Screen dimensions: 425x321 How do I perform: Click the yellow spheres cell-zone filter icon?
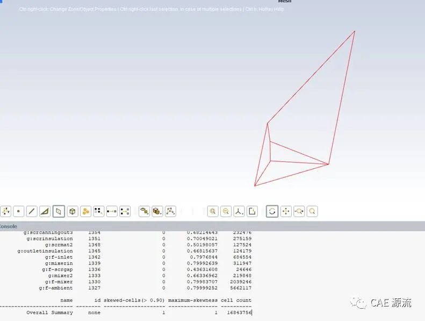pyautogui.click(x=85, y=211)
